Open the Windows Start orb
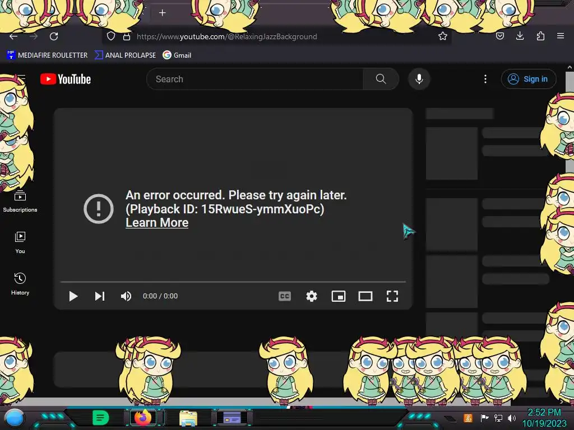 [15, 418]
